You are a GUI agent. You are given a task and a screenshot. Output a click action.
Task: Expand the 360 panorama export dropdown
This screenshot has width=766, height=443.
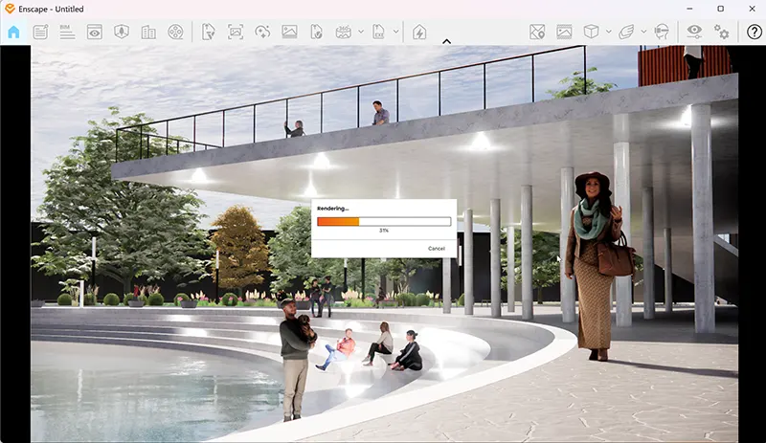point(361,32)
